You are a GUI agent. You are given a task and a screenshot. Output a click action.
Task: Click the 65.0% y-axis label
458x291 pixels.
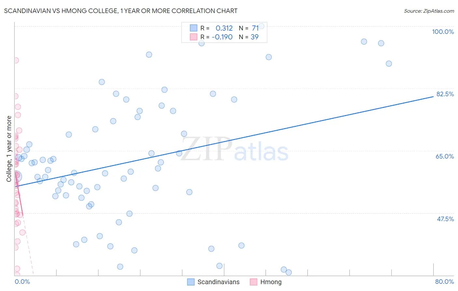point(445,156)
